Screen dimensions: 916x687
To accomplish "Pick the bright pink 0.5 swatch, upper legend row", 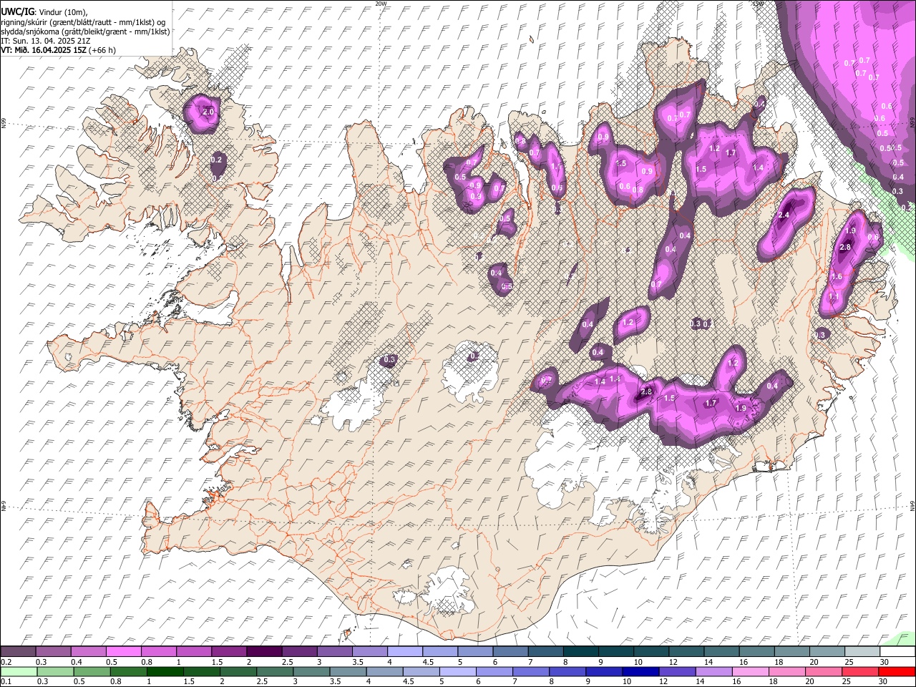I will click(124, 652).
